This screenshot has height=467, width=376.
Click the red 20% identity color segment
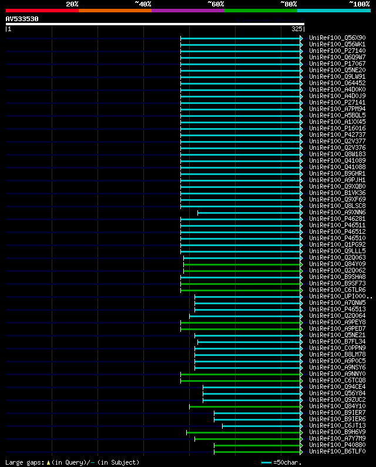[x=42, y=11]
